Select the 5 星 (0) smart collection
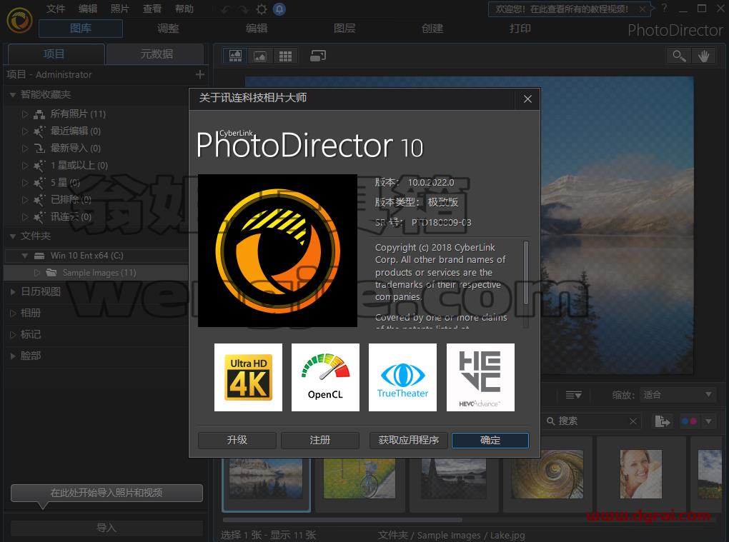 [x=65, y=183]
